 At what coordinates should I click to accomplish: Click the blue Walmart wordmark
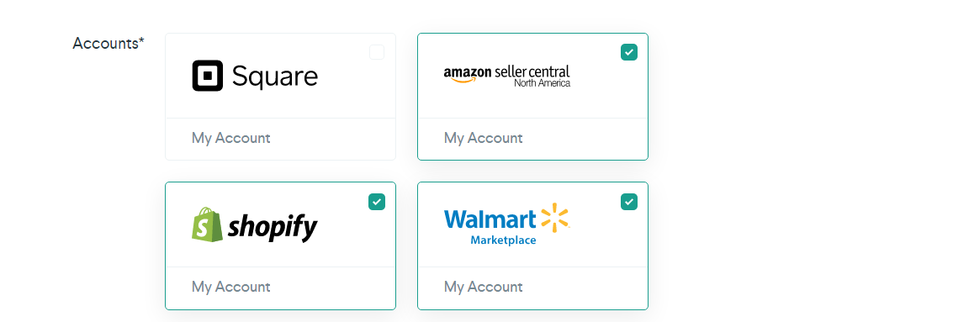[490, 219]
